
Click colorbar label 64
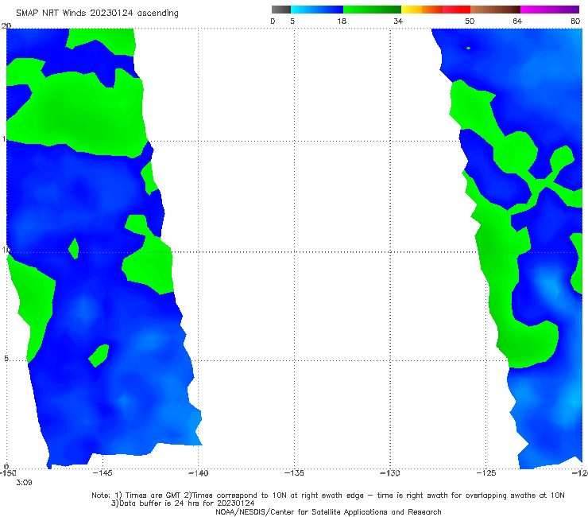coord(517,21)
